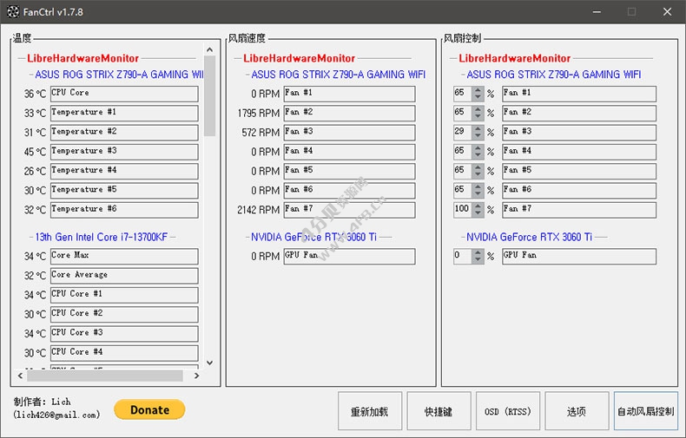
Task: Increase Fan #5 control percentage with up arrow
Action: [478, 167]
